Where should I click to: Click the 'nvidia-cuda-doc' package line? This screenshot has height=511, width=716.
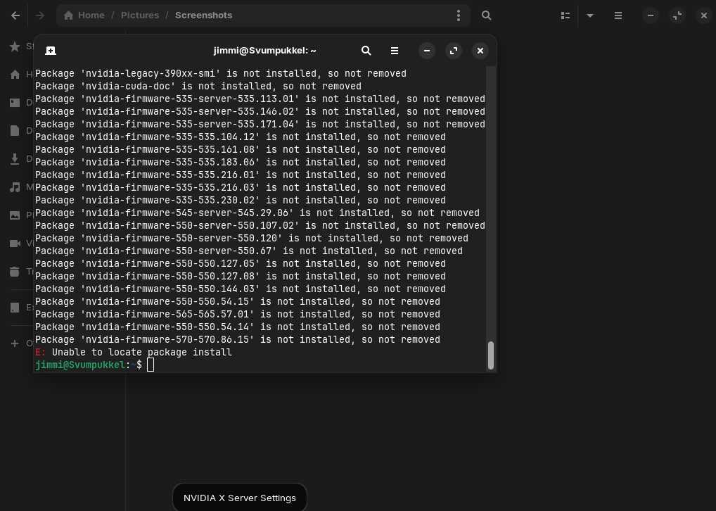click(x=198, y=86)
